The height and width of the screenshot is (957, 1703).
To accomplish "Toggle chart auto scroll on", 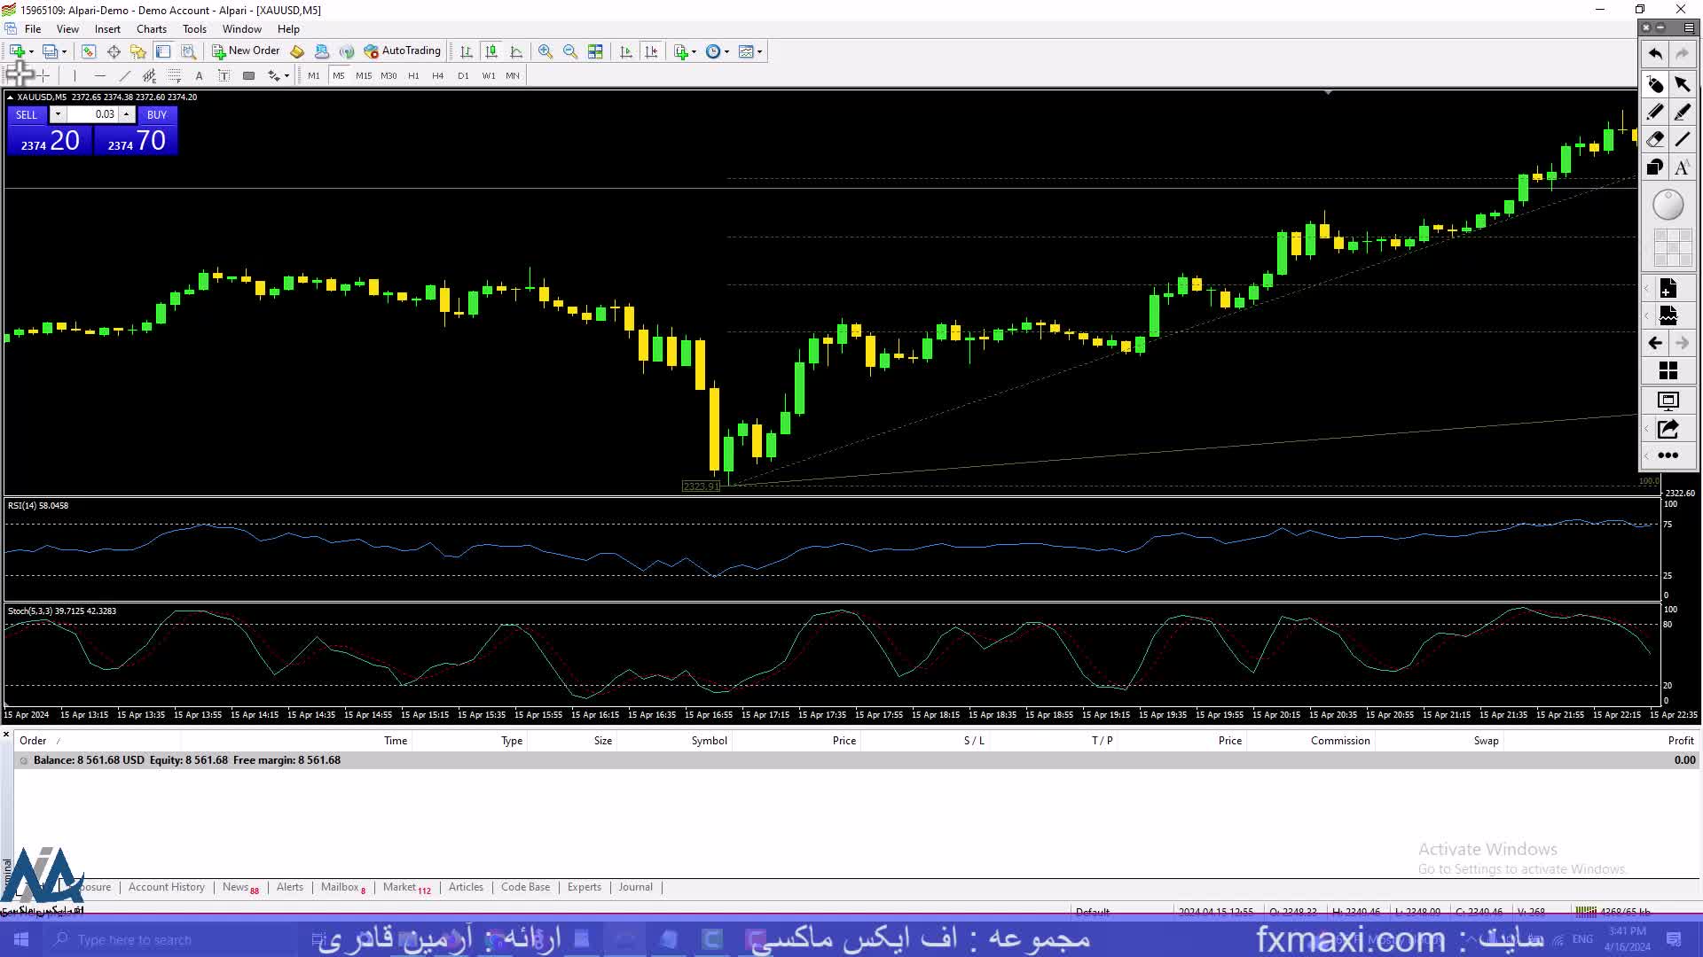I will [x=626, y=51].
